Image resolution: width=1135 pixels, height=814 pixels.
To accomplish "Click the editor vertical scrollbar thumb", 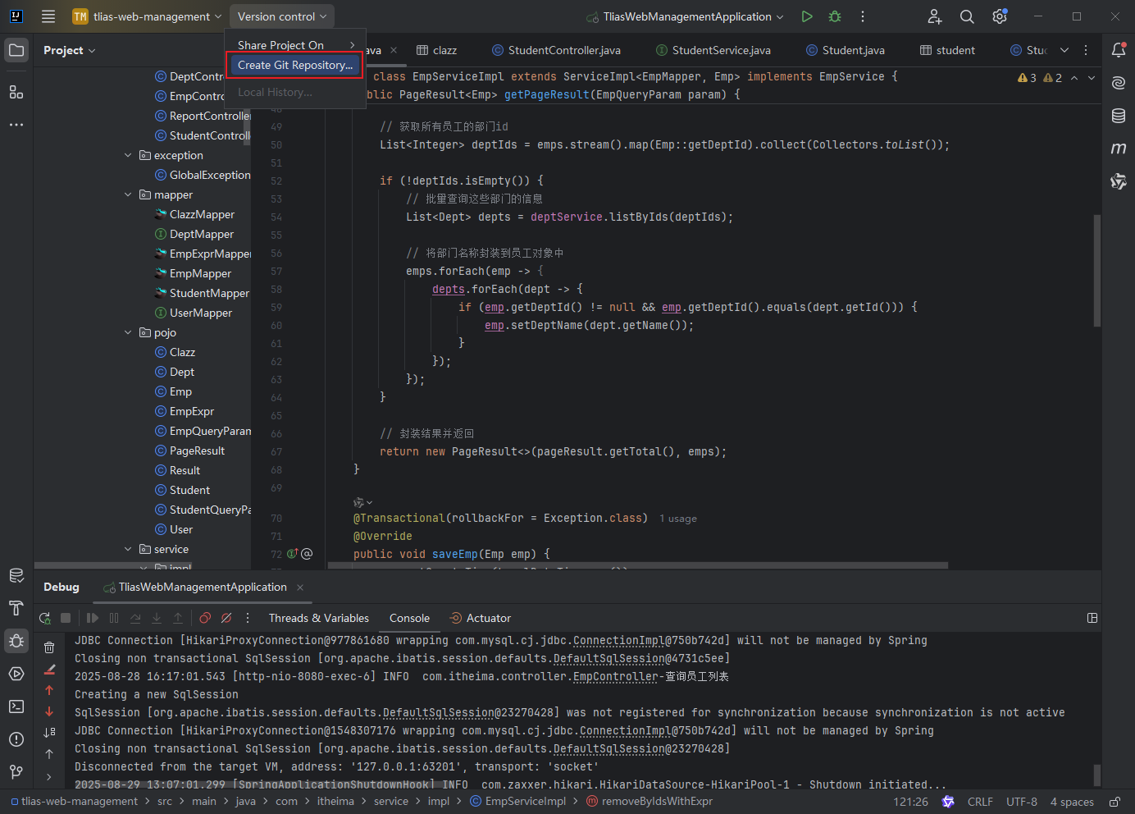I will pos(1097,271).
